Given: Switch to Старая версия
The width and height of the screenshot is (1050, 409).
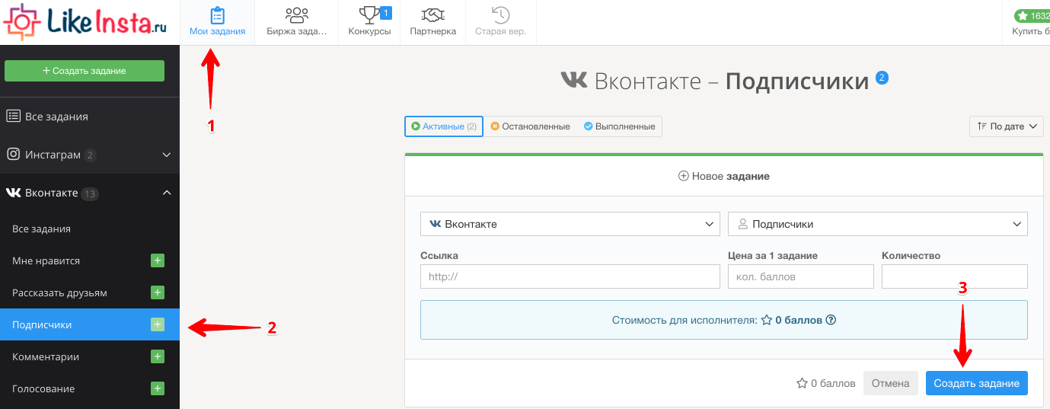Looking at the screenshot, I should point(500,22).
